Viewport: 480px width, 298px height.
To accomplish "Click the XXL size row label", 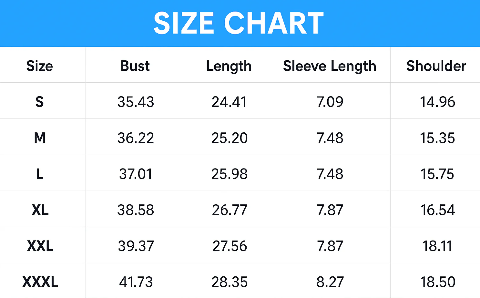I will (40, 246).
